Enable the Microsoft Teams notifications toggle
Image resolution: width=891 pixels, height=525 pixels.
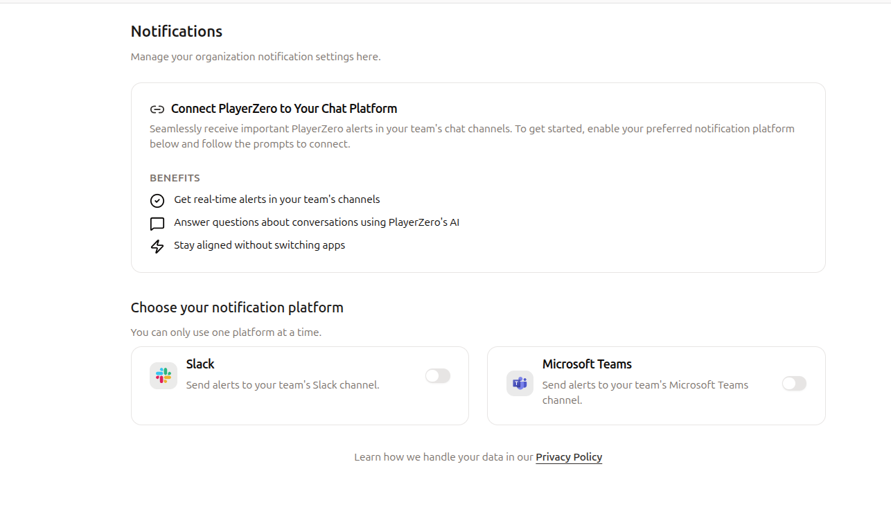coord(794,382)
